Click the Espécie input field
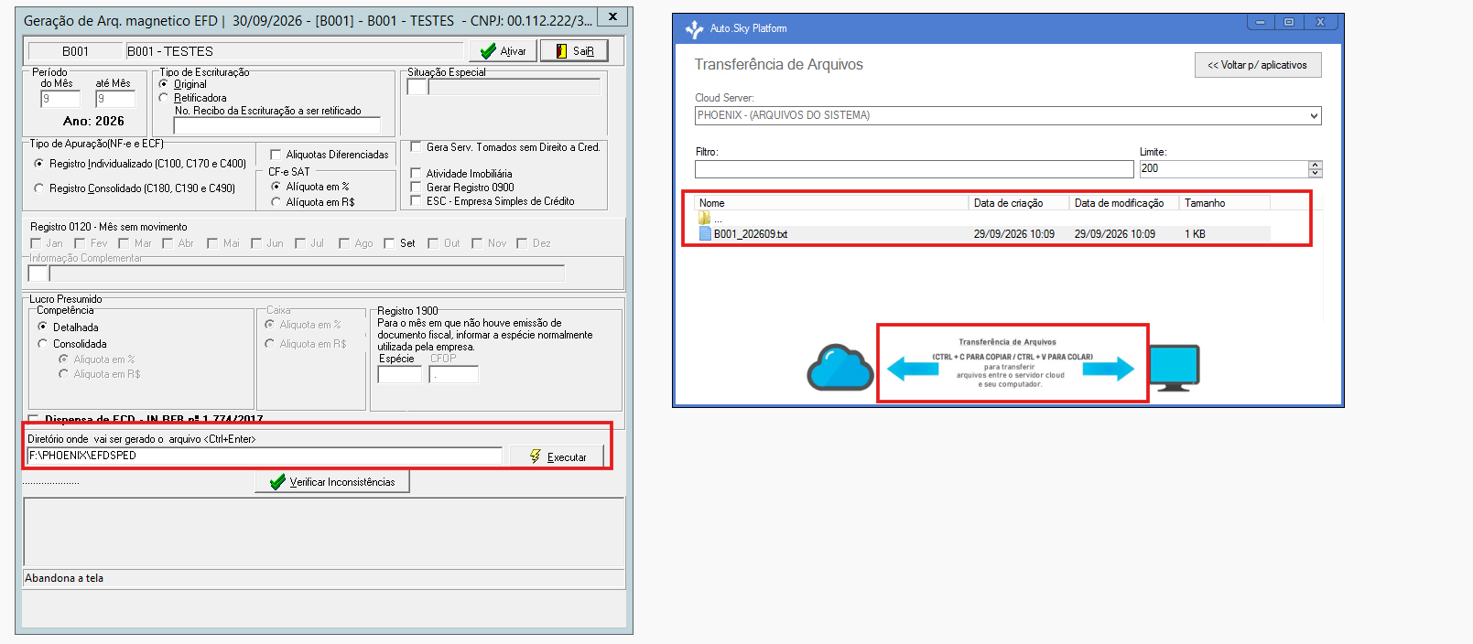This screenshot has width=1473, height=644. (399, 374)
